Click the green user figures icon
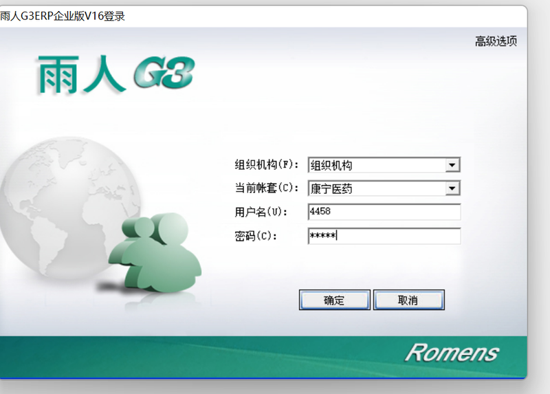 (x=157, y=253)
